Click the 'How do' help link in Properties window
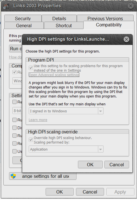137x200 pixels. tap(15, 57)
